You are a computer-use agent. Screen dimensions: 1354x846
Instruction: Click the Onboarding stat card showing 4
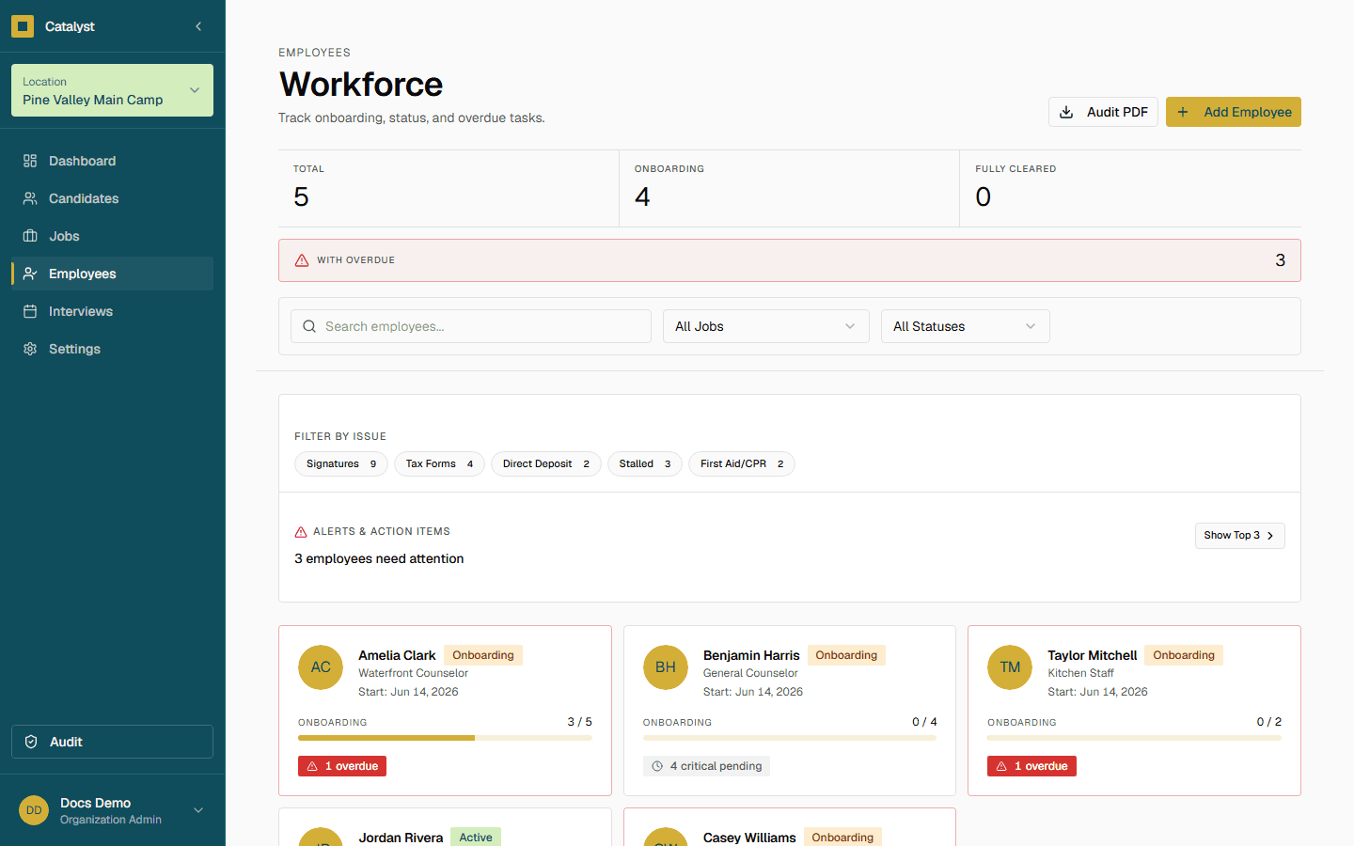pos(789,188)
